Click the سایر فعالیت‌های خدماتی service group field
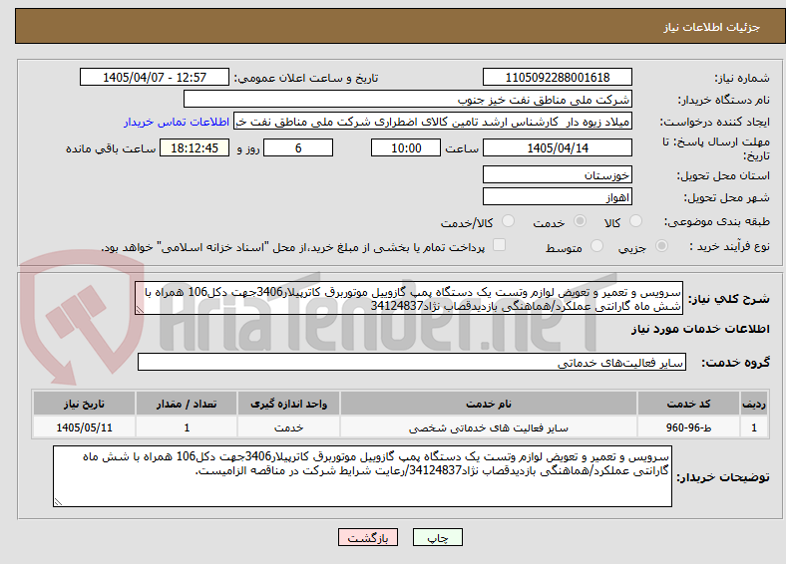 point(412,362)
